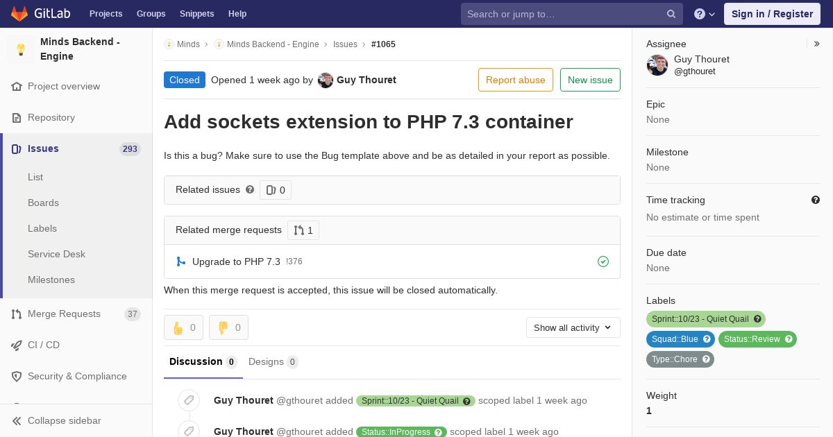Screen dimensions: 833x437
Task: Open the Upgrade to PHP 7.3 merge request
Action: (236, 262)
